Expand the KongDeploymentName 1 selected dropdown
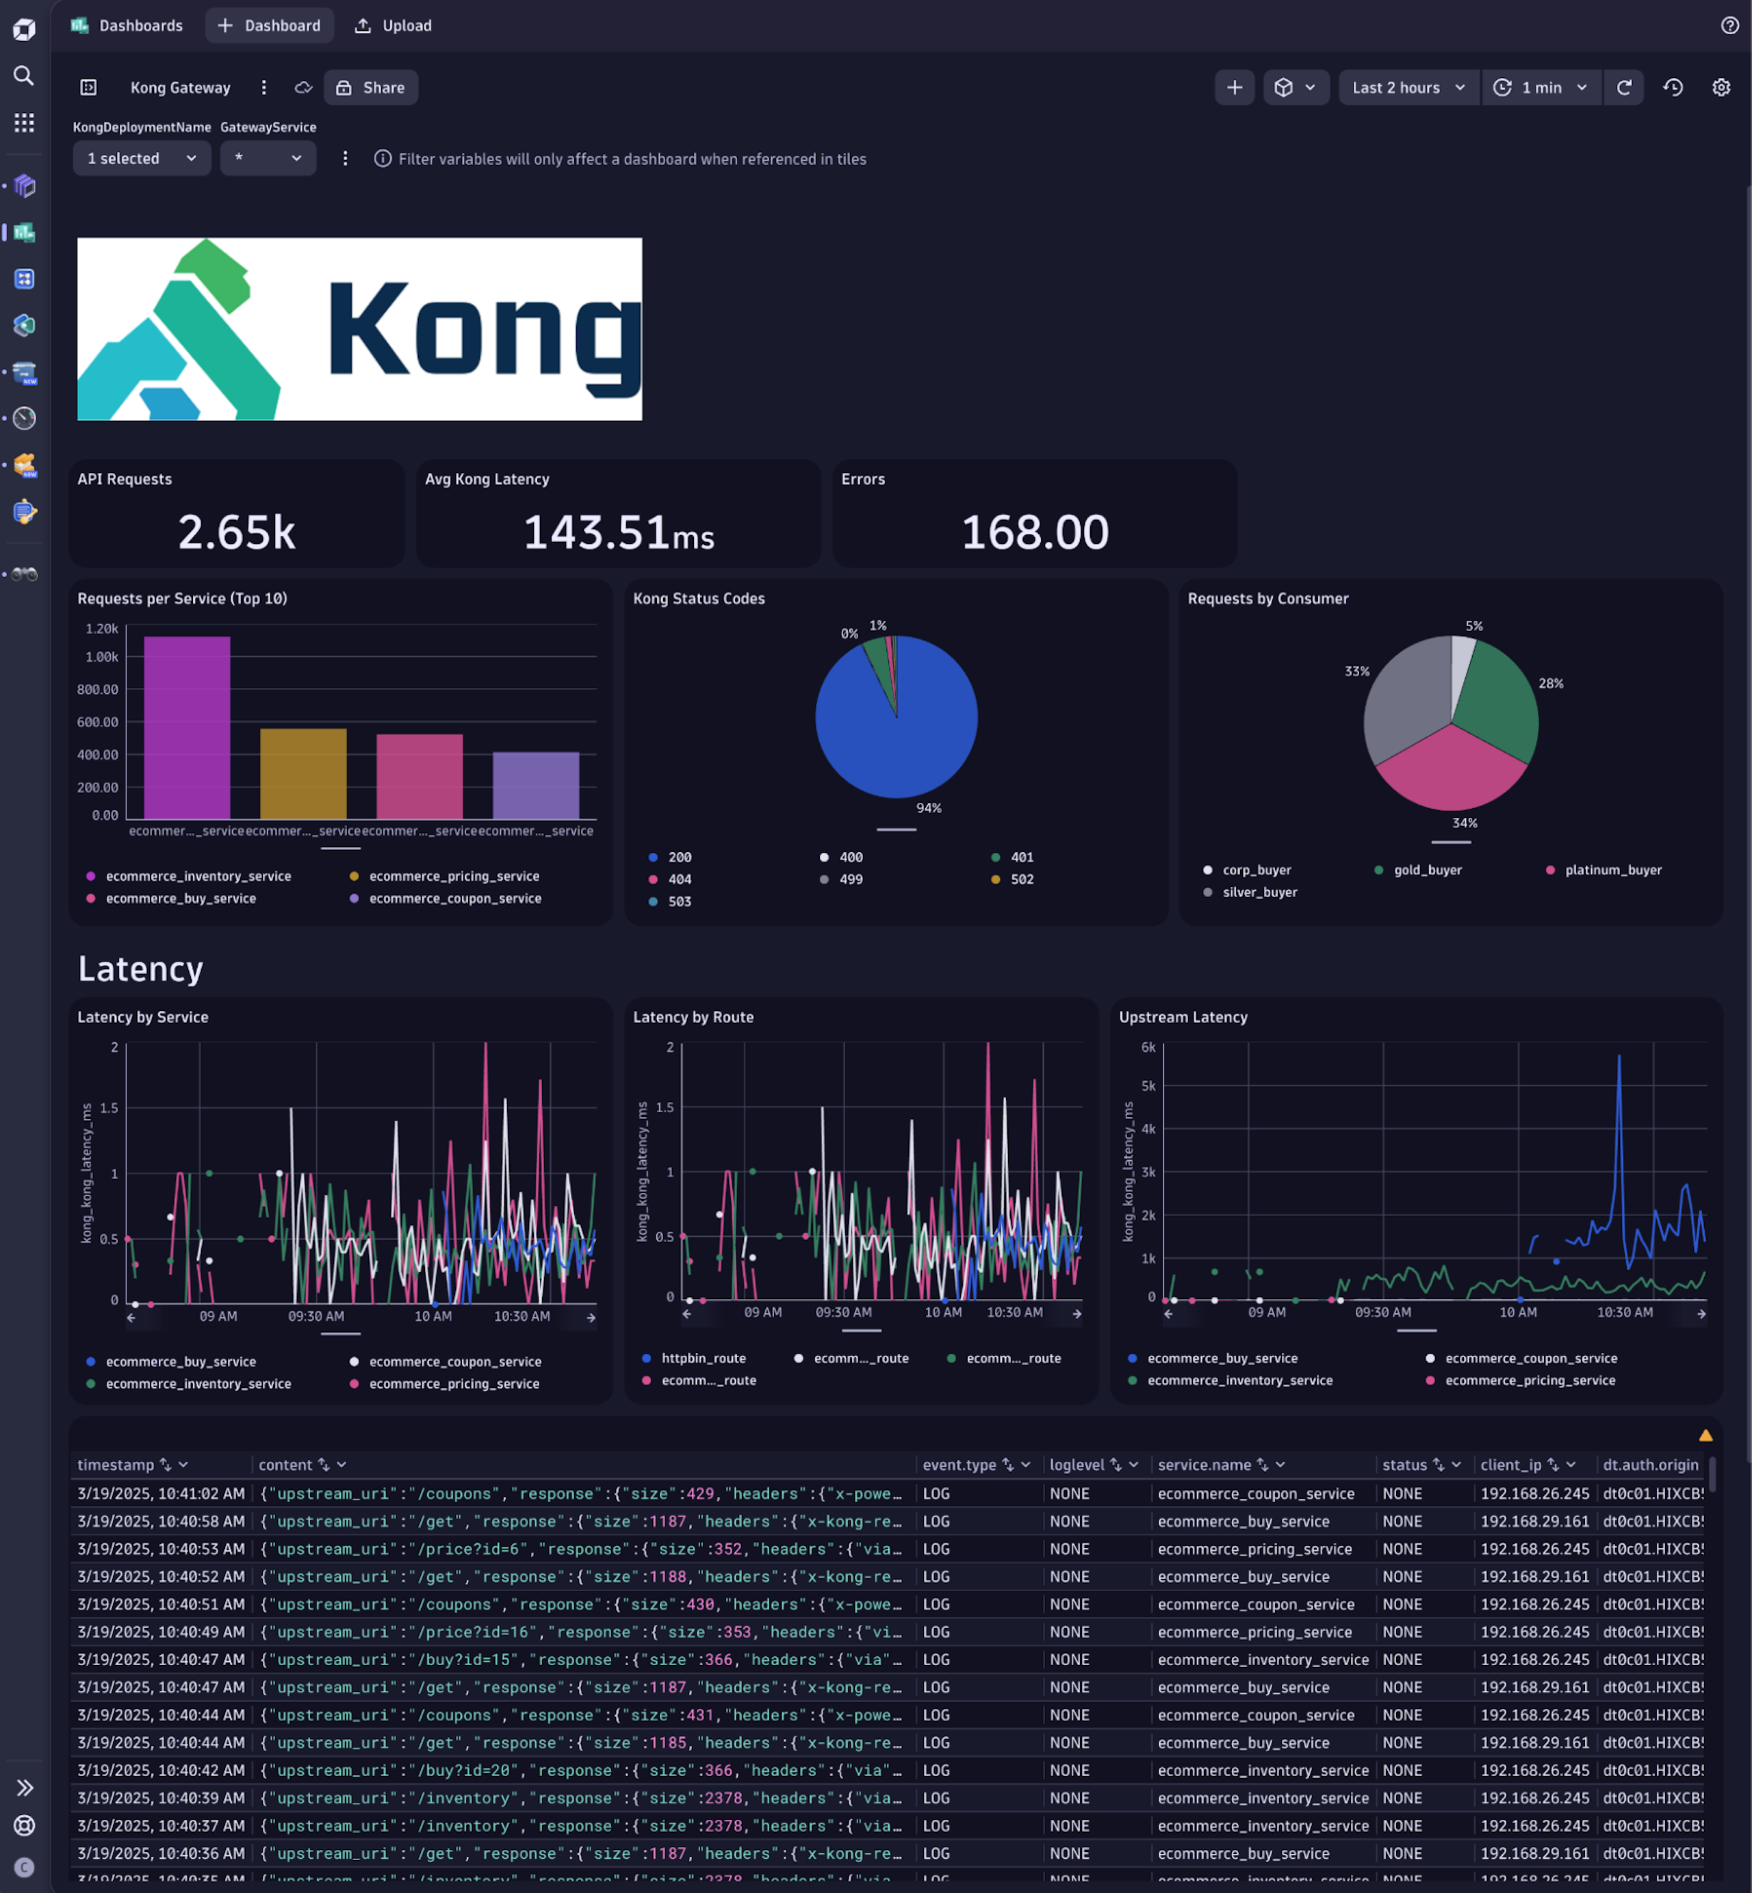This screenshot has width=1752, height=1893. tap(141, 158)
